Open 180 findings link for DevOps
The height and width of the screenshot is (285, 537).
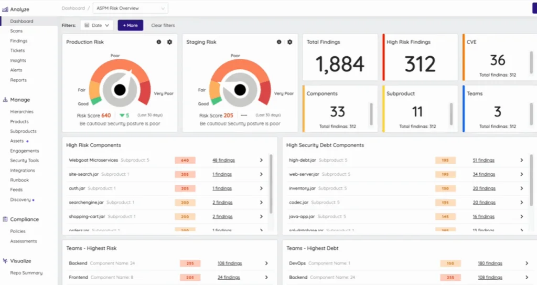tap(490, 263)
